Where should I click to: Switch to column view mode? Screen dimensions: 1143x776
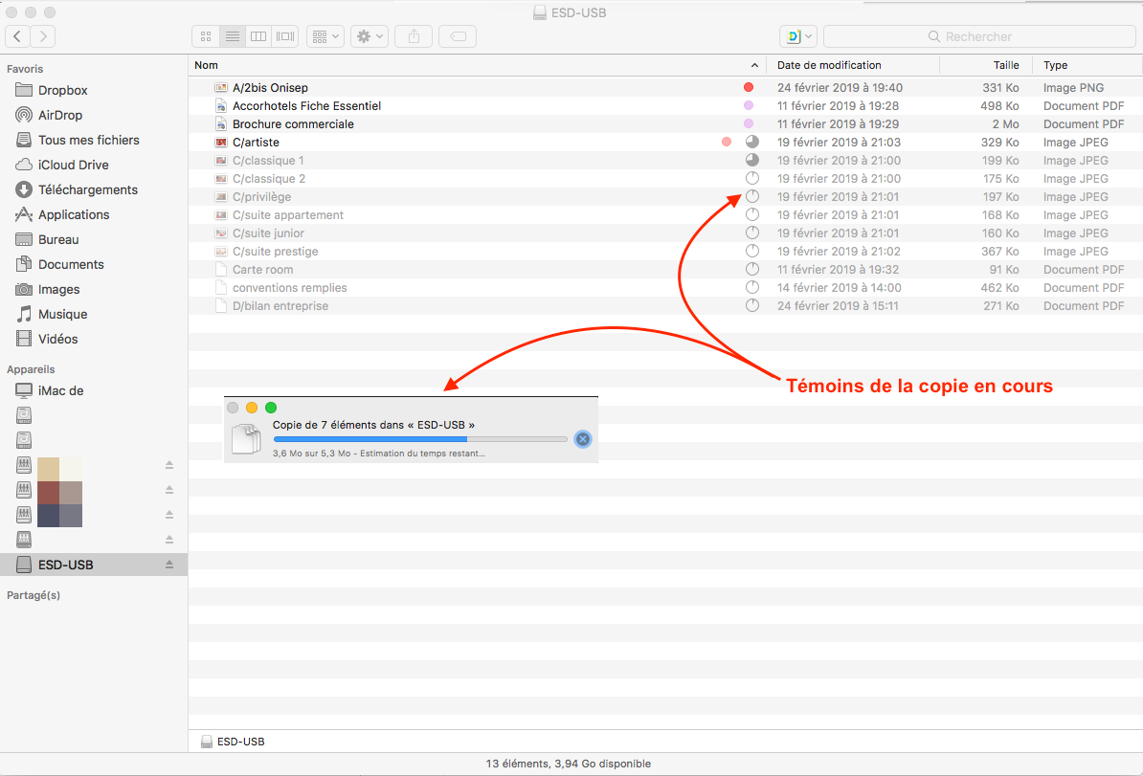coord(258,36)
